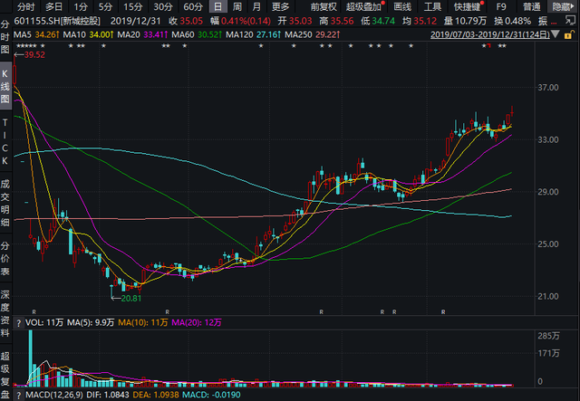Viewport: 580px width, 401px height.
Task: Open the 深度资料 sidebar section
Action: [5, 308]
